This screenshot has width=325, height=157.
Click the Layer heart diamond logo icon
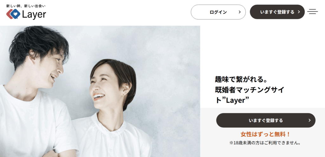(13, 14)
